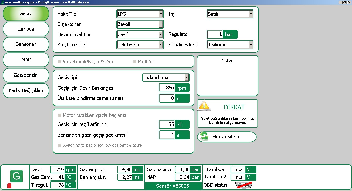Restore the window from title bar
The image size is (352, 191).
click(345, 2)
